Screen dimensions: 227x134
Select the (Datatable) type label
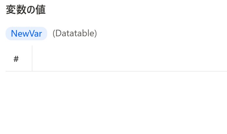75,33
